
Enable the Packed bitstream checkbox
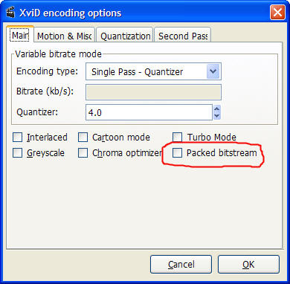tap(177, 153)
